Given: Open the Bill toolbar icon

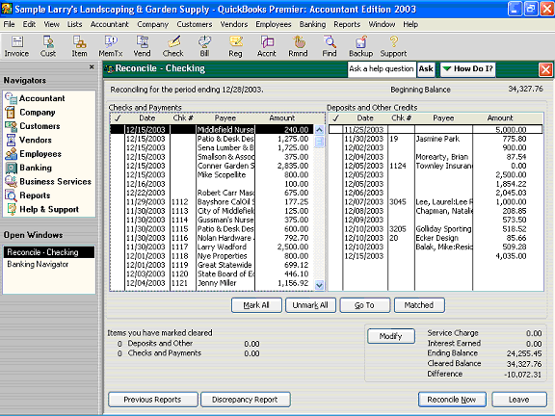Looking at the screenshot, I should click(x=204, y=46).
